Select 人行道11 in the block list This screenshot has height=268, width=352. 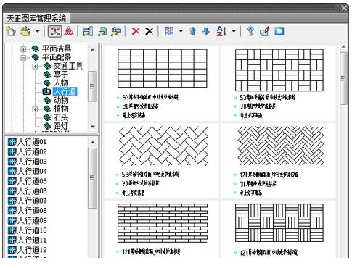coord(32,240)
